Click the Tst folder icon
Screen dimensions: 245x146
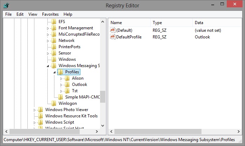point(67,91)
